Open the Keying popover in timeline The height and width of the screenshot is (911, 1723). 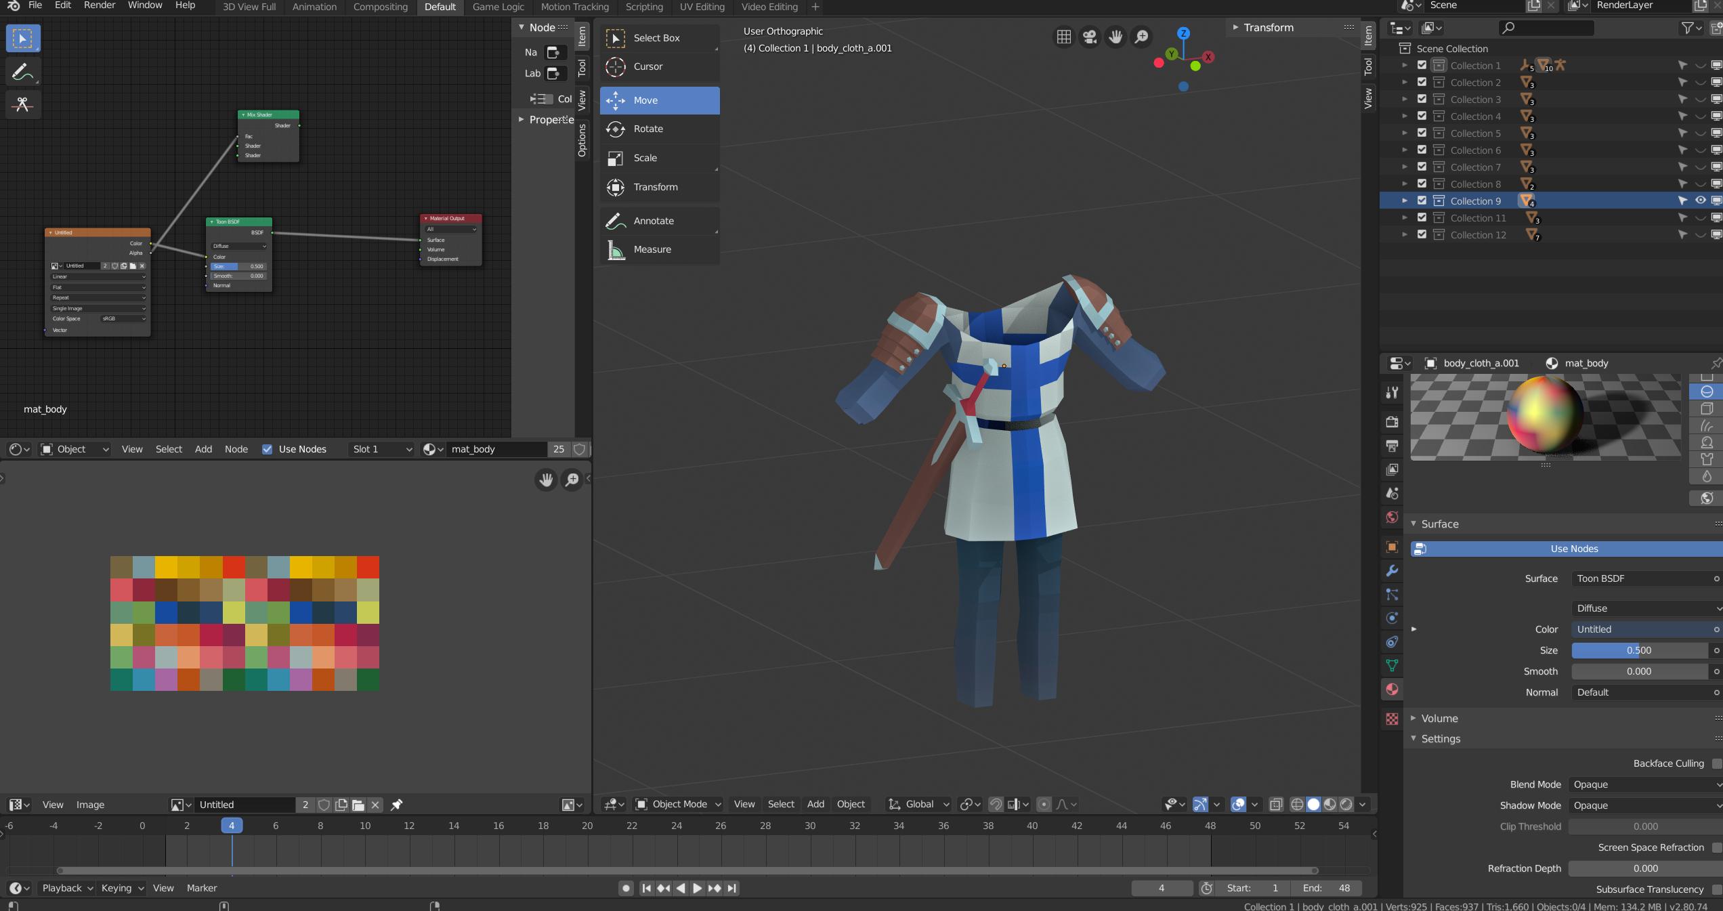[122, 888]
